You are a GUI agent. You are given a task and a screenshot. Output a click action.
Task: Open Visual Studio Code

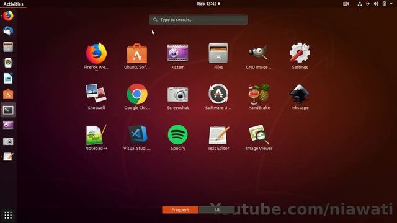[137, 138]
